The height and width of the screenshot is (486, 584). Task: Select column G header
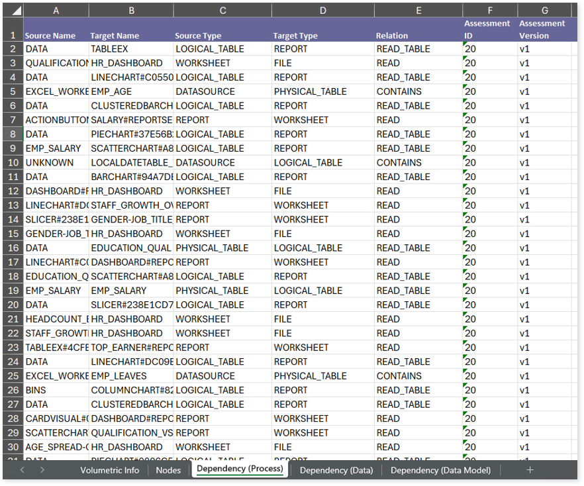point(544,11)
